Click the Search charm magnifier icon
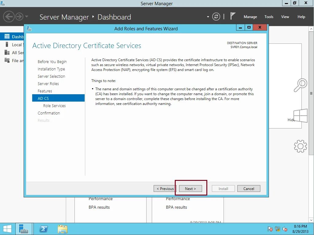The image size is (314, 235). [301, 85]
